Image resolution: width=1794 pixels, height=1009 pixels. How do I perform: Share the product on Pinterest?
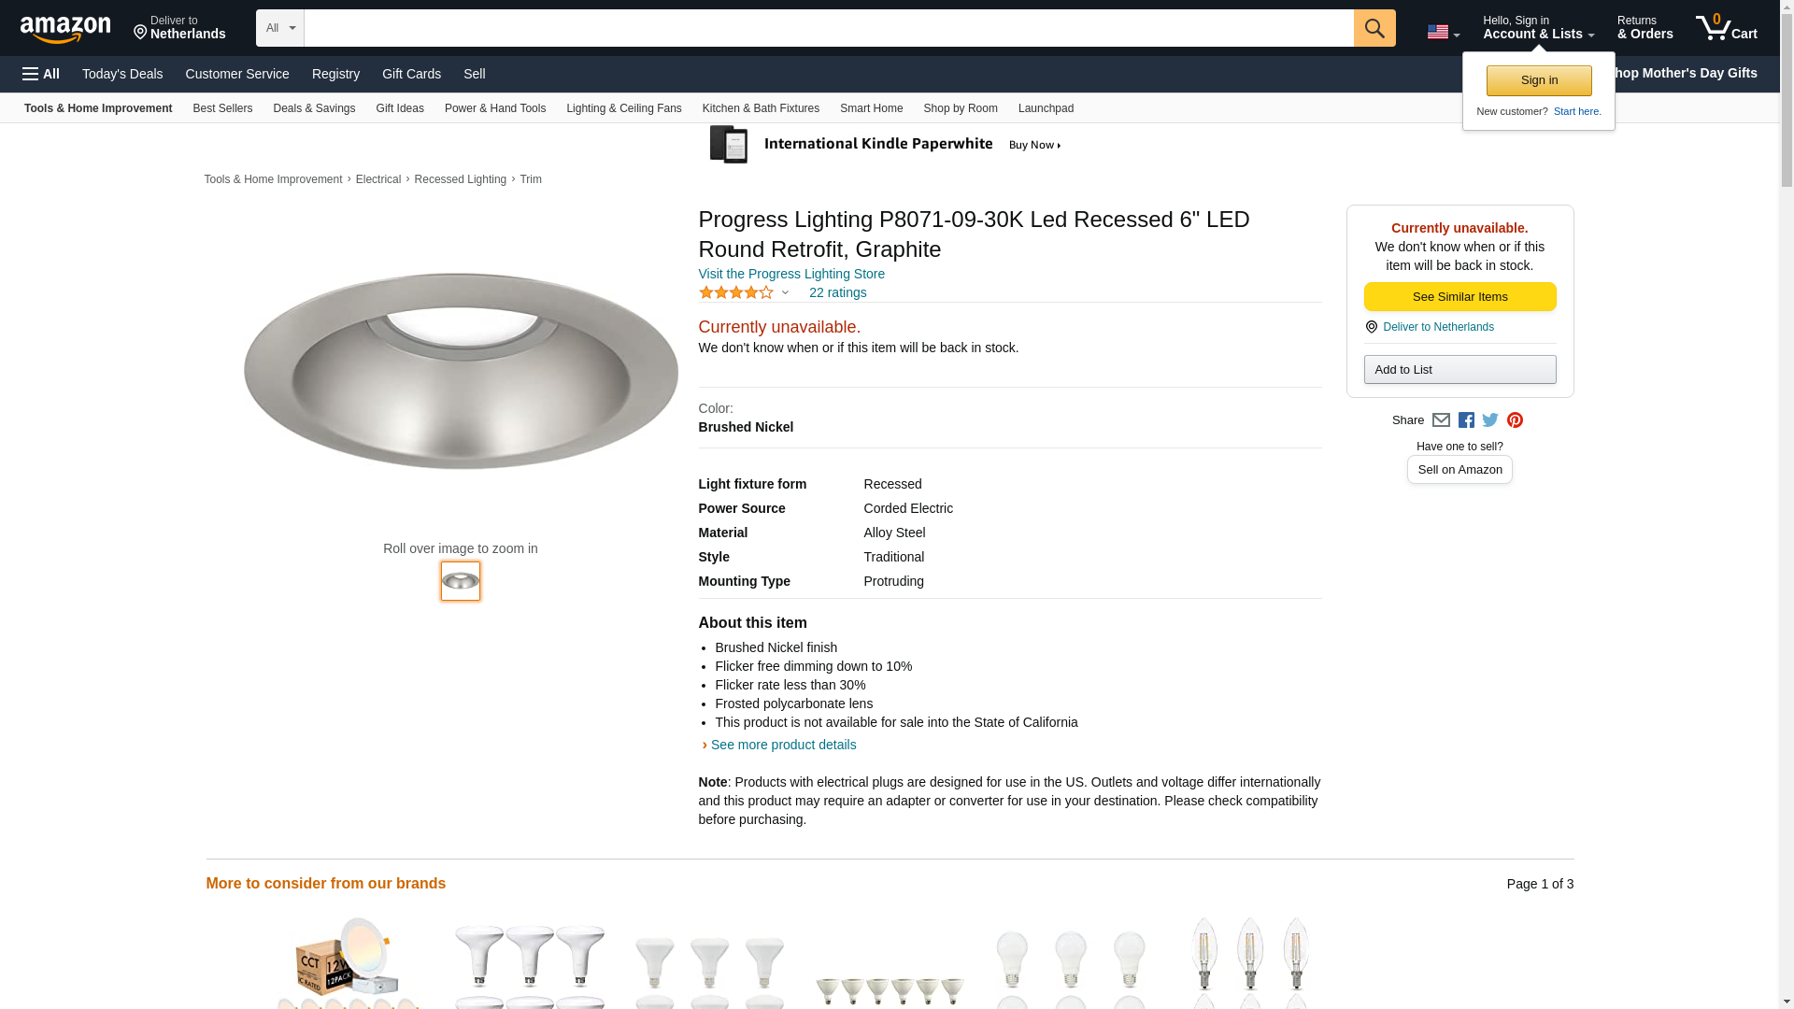point(1515,420)
